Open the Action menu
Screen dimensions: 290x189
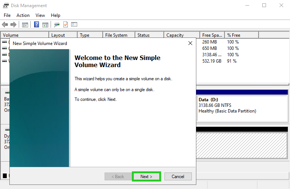coord(23,15)
